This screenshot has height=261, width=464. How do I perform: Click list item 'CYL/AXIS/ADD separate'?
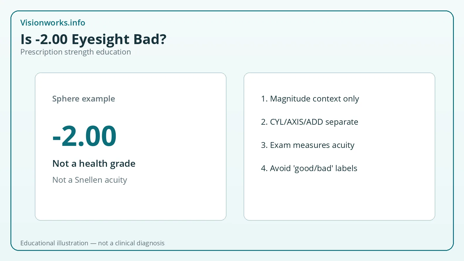pyautogui.click(x=309, y=122)
